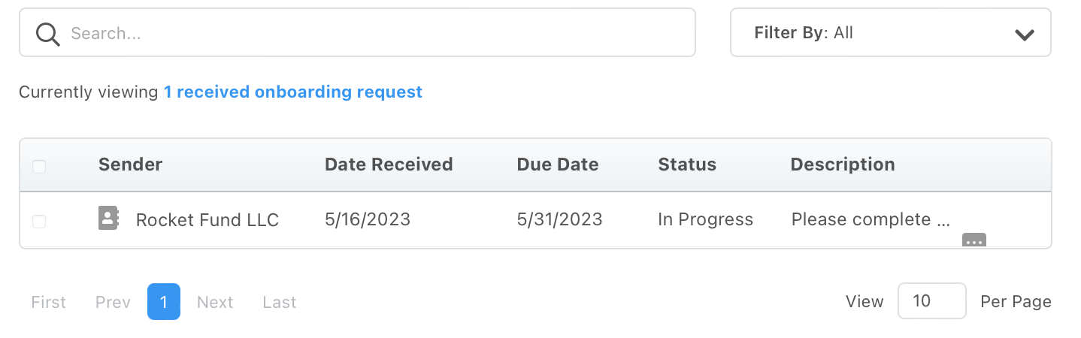Click the Next pagination link
The width and height of the screenshot is (1081, 338).
pyautogui.click(x=215, y=302)
